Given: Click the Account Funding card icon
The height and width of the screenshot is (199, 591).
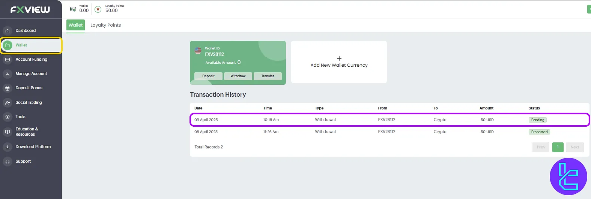Looking at the screenshot, I should 8,60.
